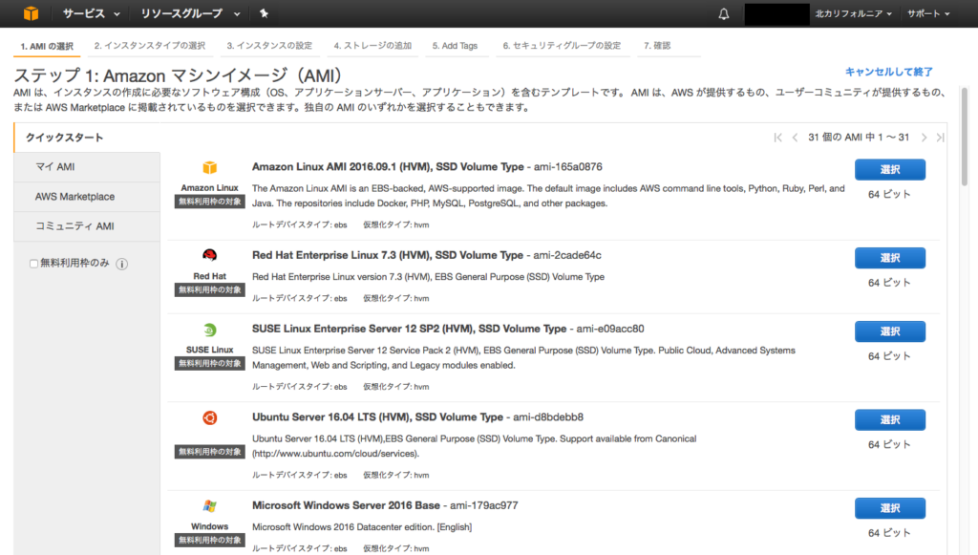The image size is (978, 555).
Task: Open the 北カリフォルニア region dropdown
Action: click(853, 13)
